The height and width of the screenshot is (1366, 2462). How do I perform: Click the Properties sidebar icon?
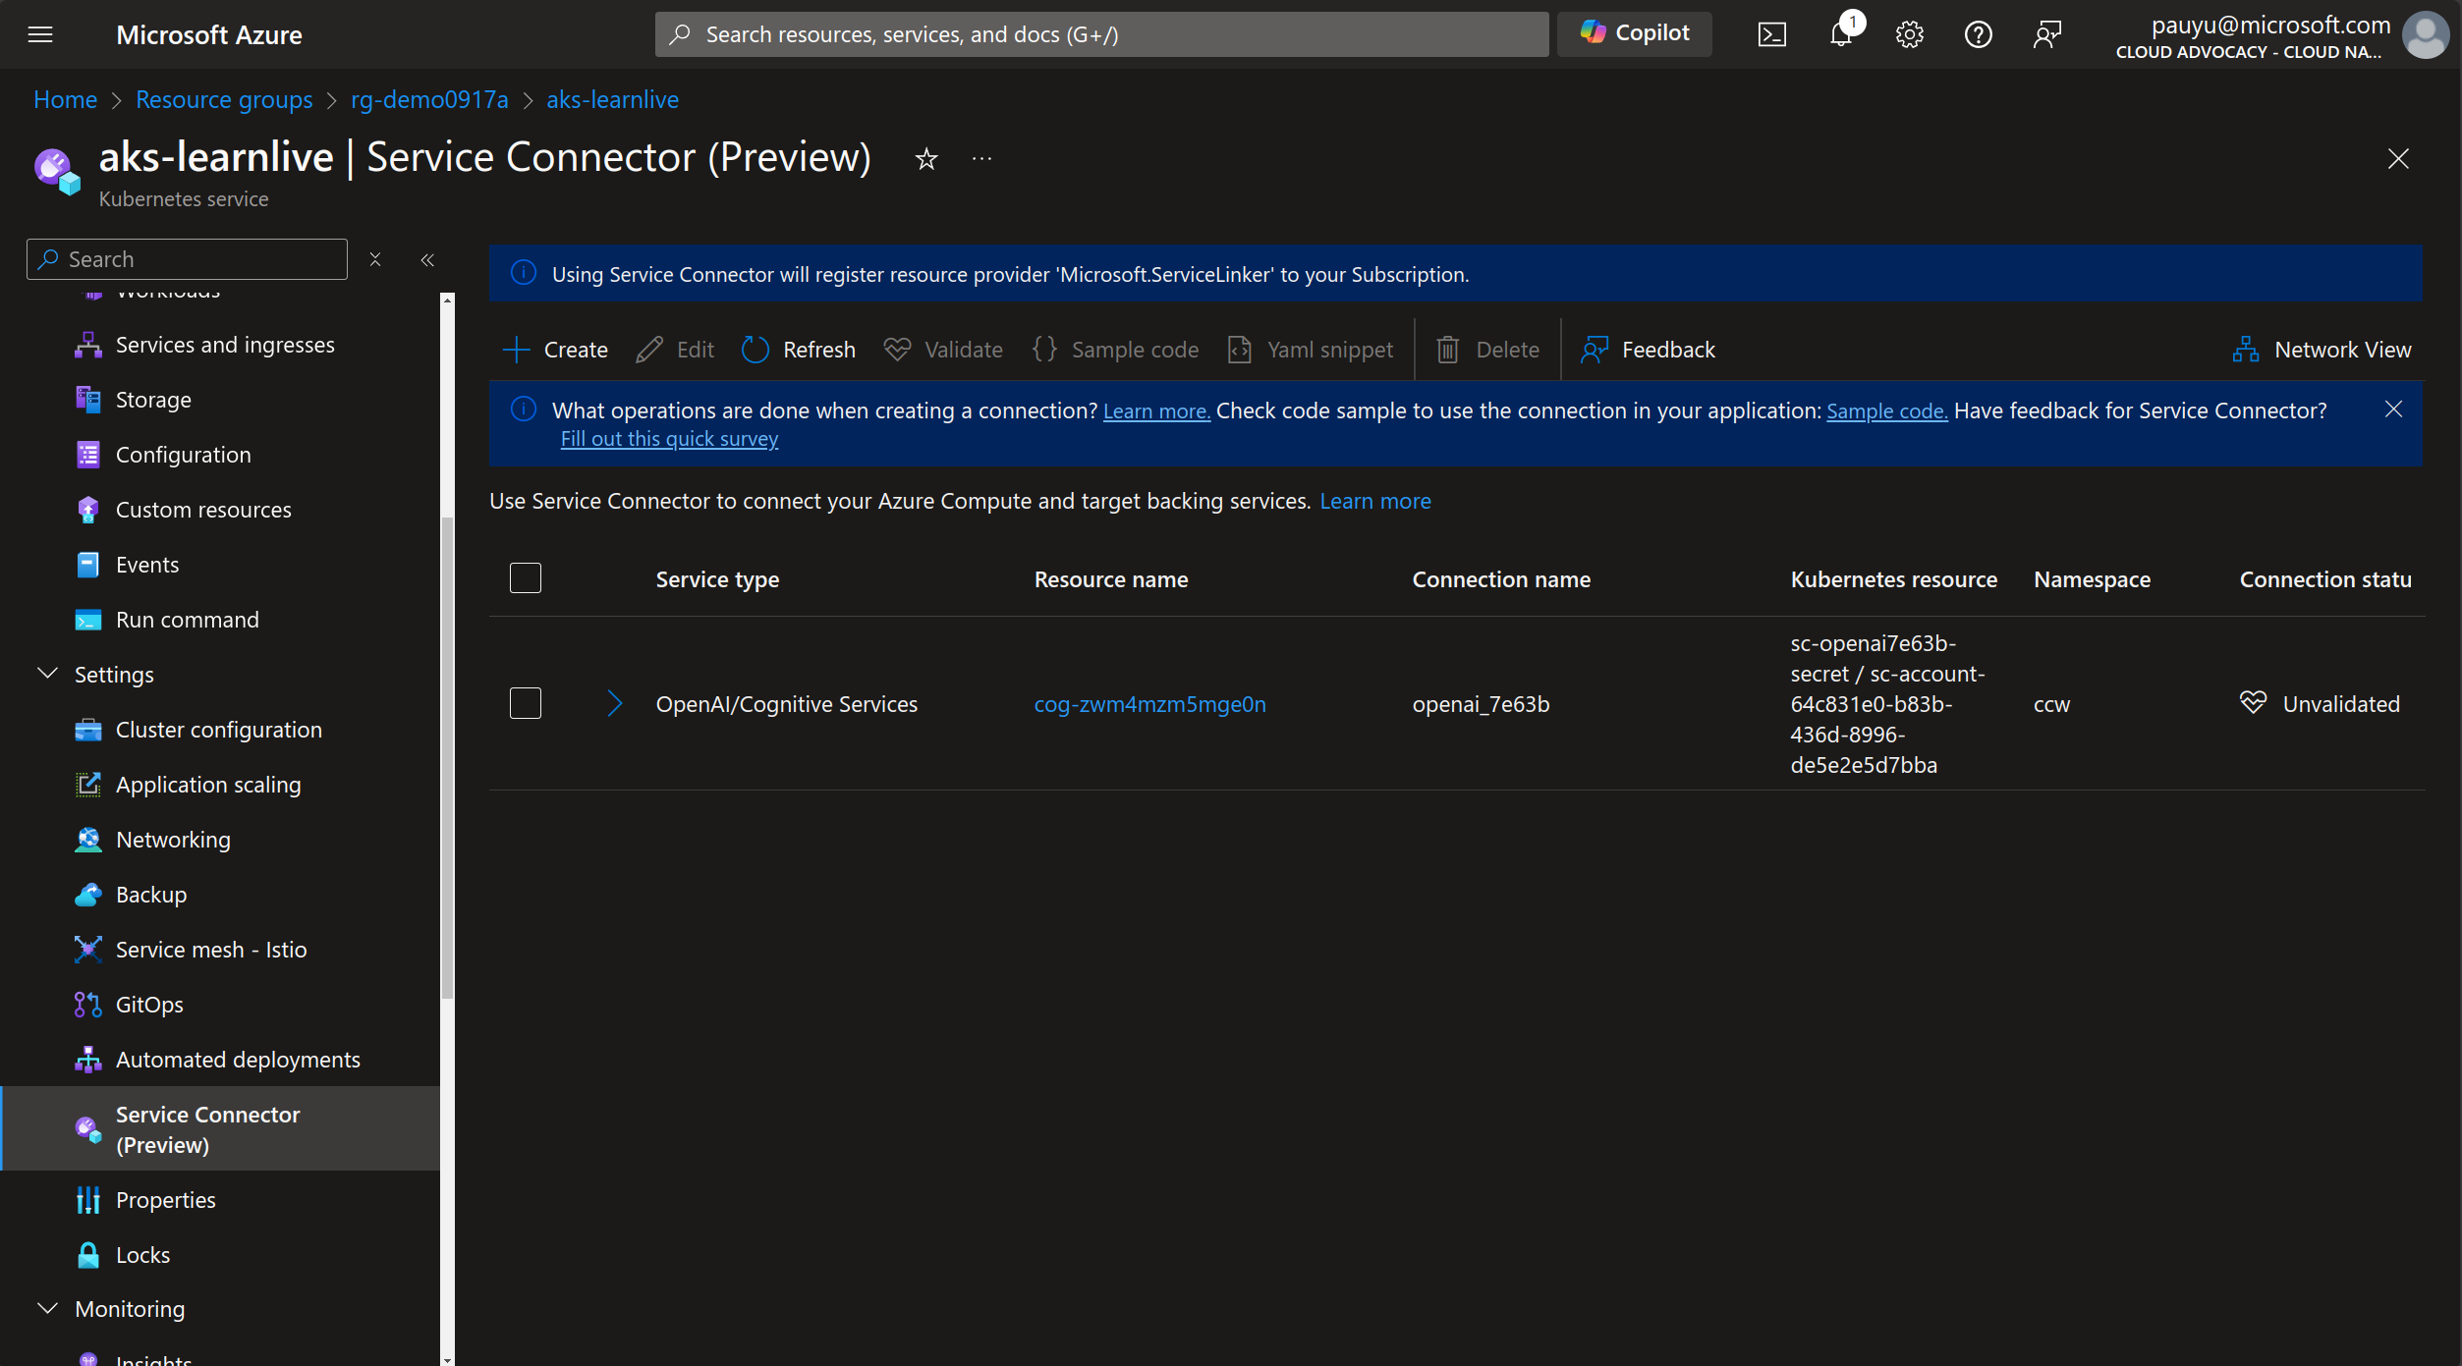click(x=88, y=1200)
